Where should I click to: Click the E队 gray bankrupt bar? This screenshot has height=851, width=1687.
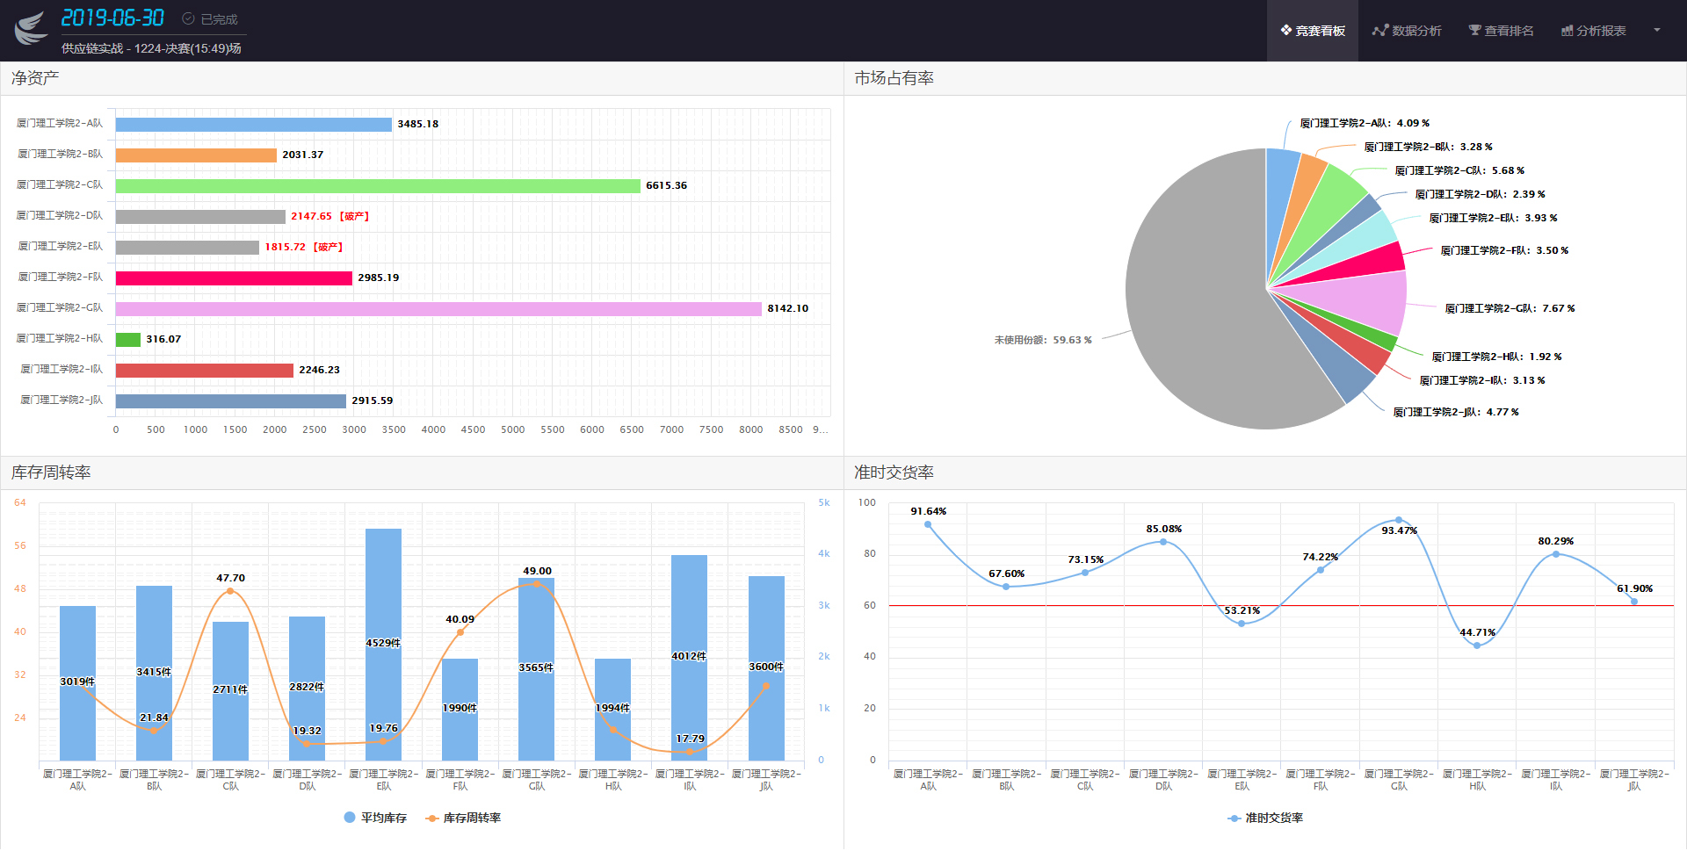[x=187, y=248]
